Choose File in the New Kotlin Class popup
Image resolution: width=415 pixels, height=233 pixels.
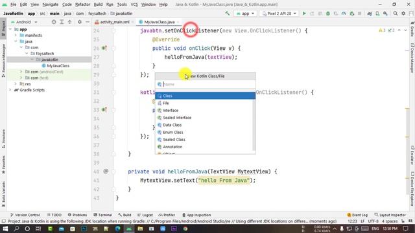point(205,103)
